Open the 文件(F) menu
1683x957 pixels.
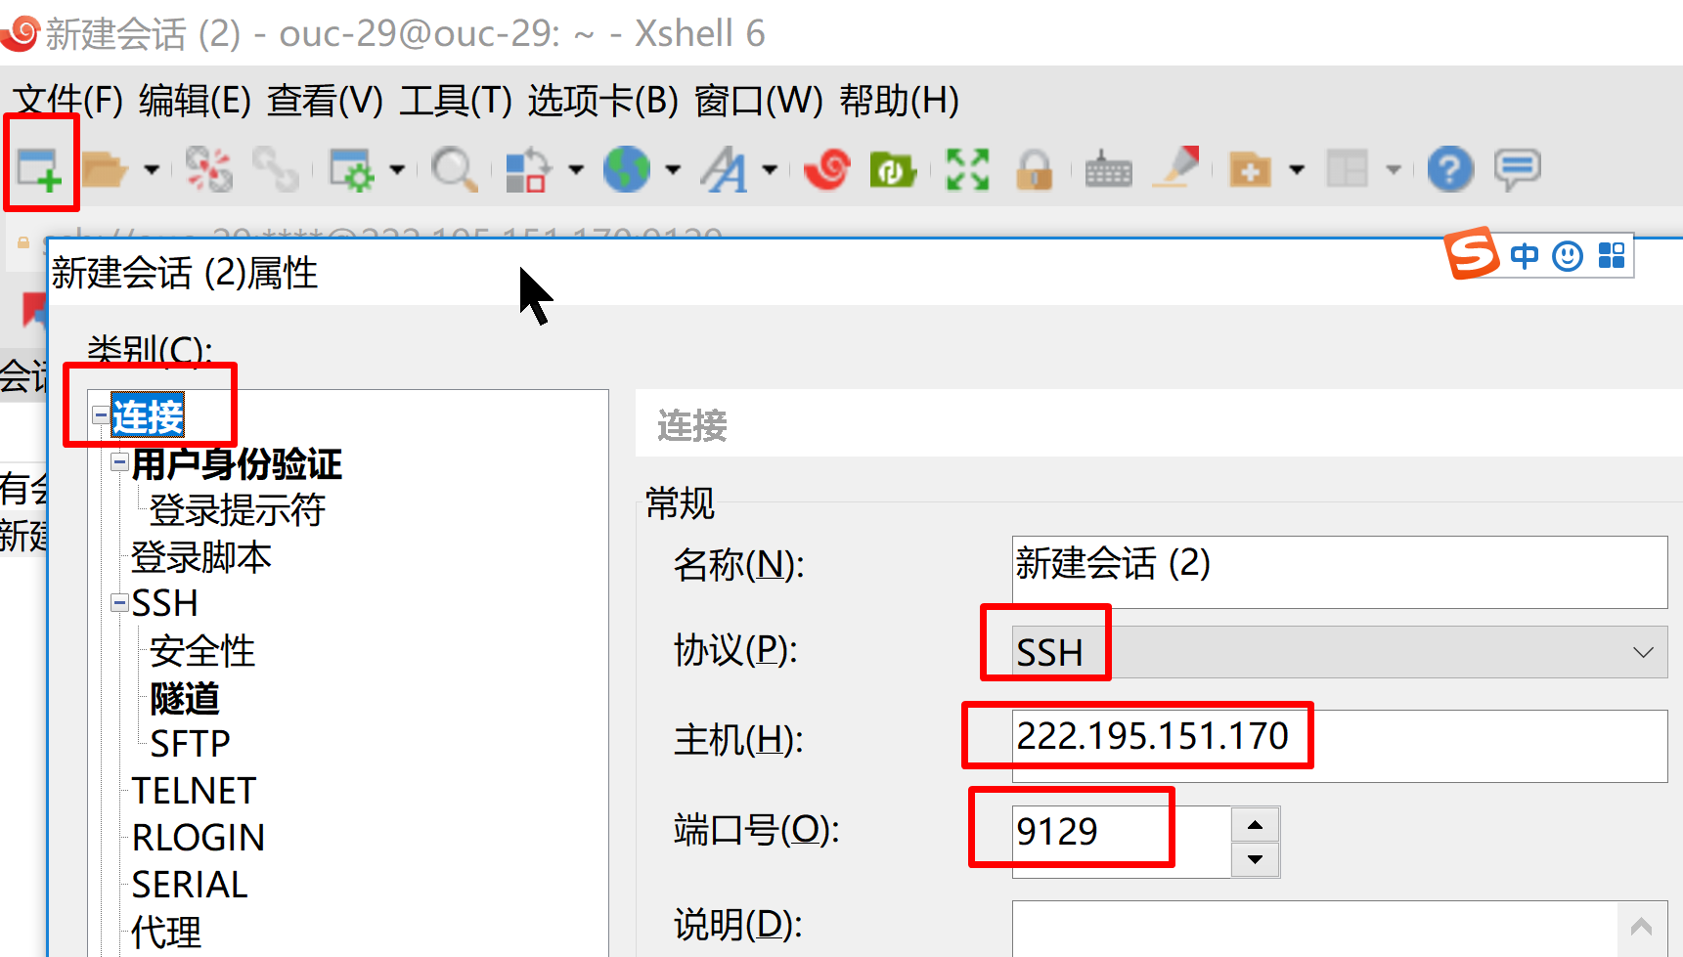(68, 100)
